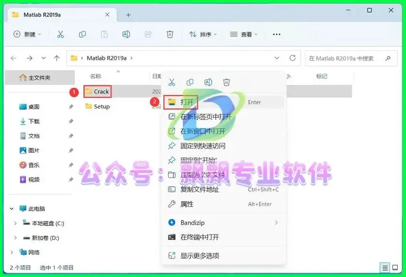
Task: Unpin Music (音乐) using its pin icon
Action: (x=71, y=165)
